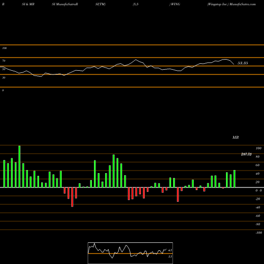Click the value 41 in the mini chart
264x264 pixels.
coord(170,250)
